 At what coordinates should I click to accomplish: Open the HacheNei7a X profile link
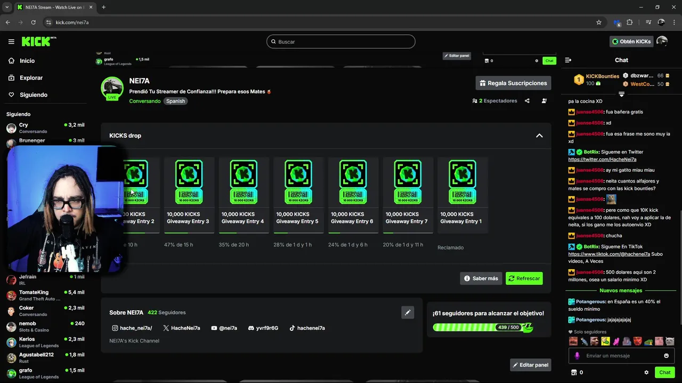pyautogui.click(x=182, y=328)
